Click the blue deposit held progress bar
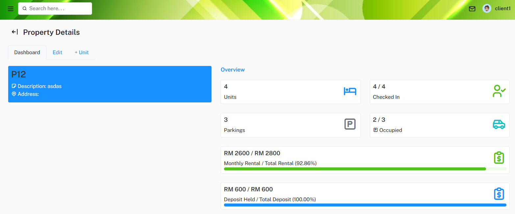 (365, 205)
